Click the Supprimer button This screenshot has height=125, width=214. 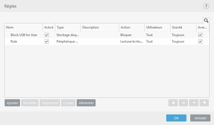pos(50,103)
